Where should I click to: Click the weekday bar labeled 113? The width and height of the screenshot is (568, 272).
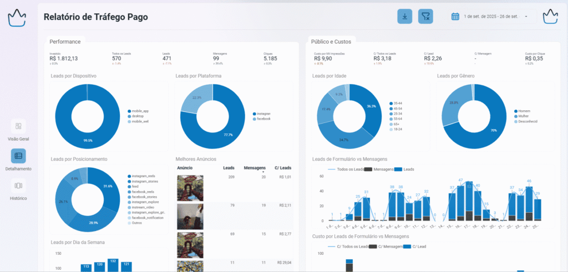pyautogui.click(x=86, y=268)
